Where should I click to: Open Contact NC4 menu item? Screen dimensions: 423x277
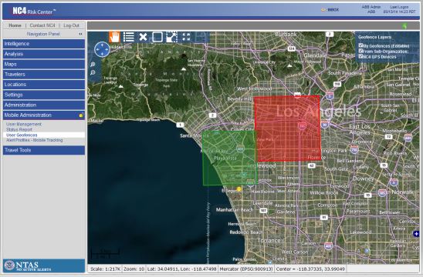(42, 25)
